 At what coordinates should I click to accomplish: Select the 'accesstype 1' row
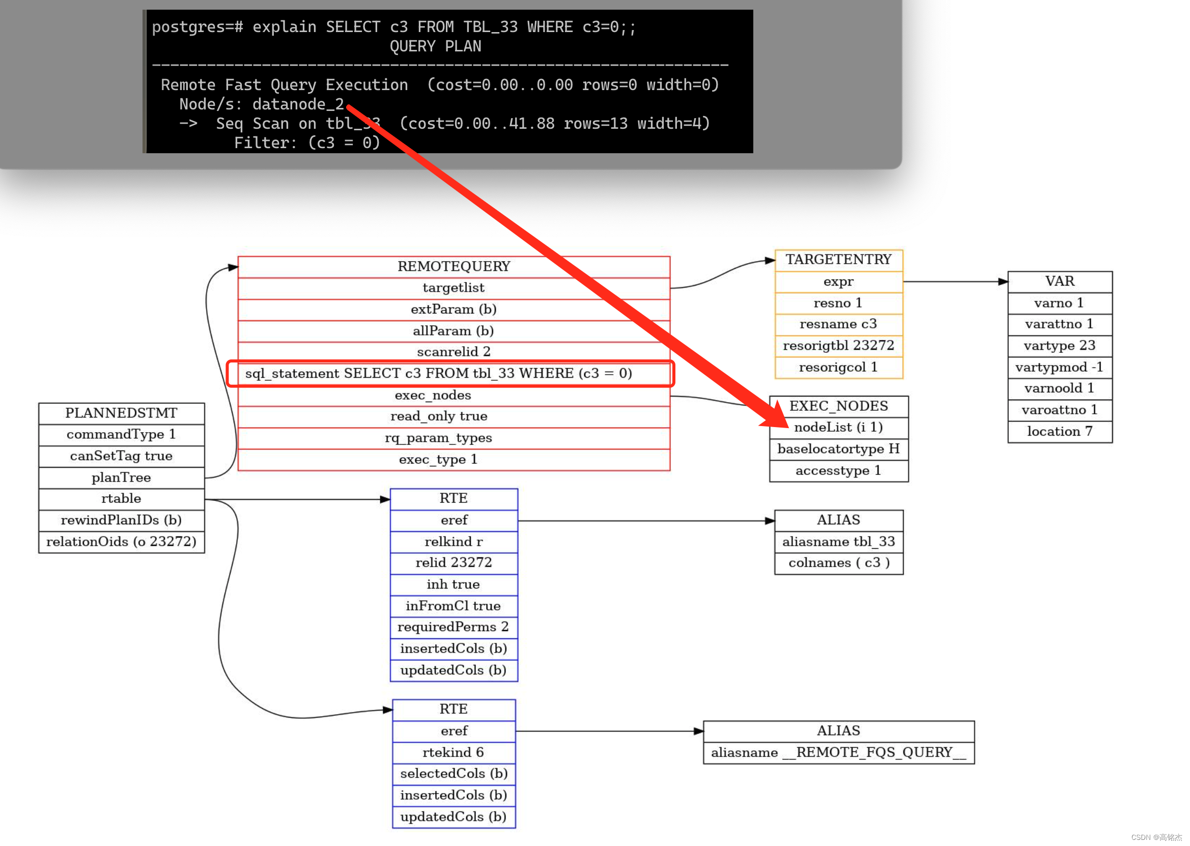point(838,471)
